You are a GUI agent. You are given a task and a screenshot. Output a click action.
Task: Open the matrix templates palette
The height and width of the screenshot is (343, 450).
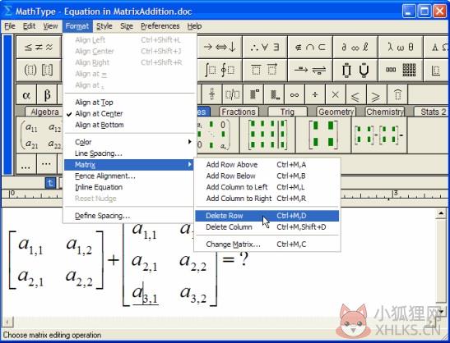[x=401, y=70]
